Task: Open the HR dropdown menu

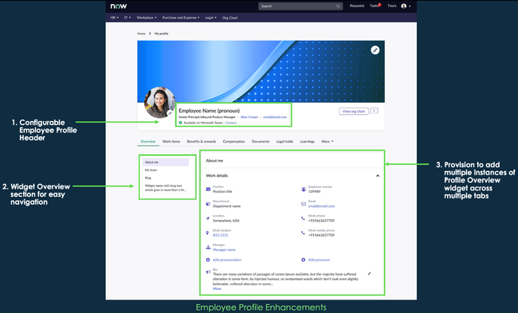Action: pyautogui.click(x=114, y=18)
